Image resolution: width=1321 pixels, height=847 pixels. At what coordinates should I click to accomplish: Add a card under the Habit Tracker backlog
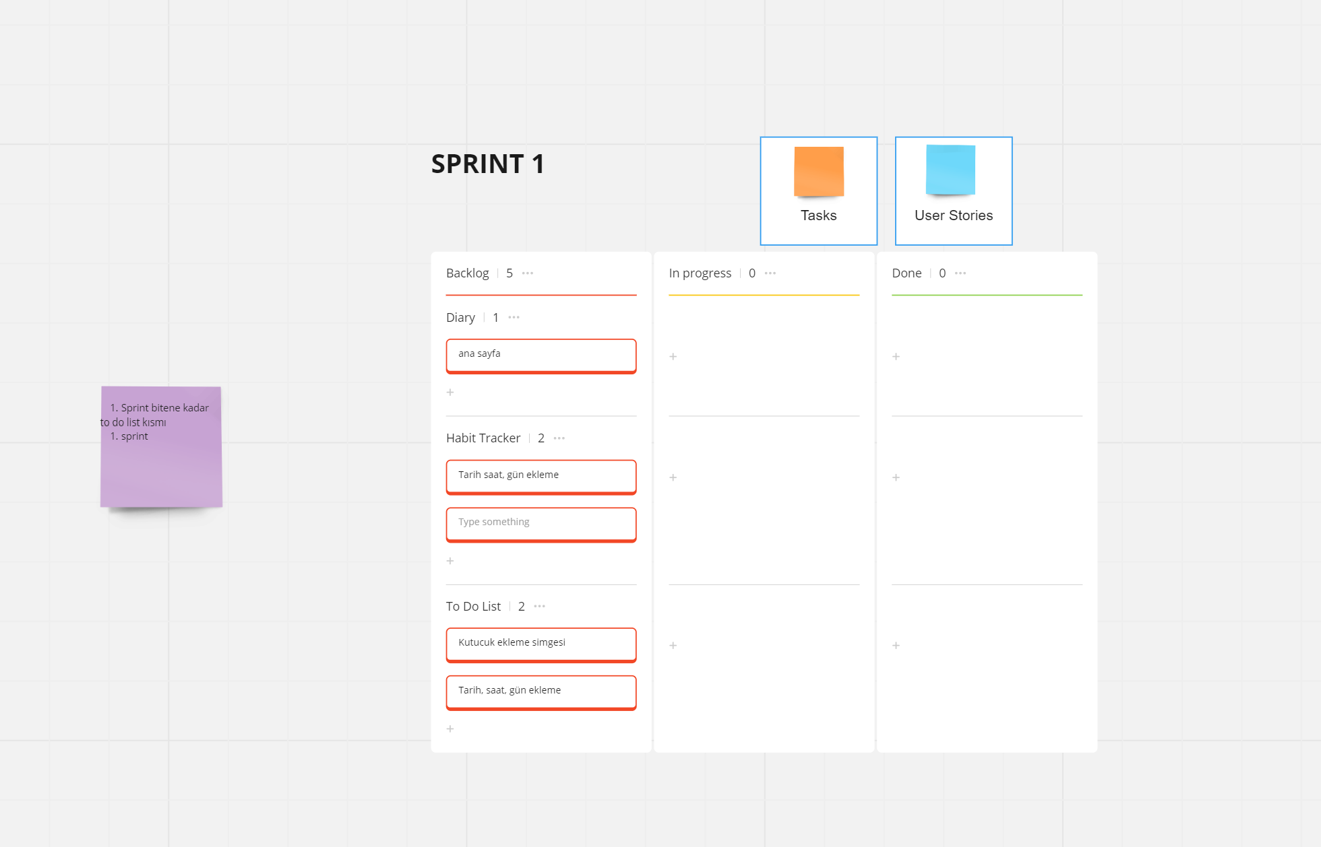tap(450, 561)
